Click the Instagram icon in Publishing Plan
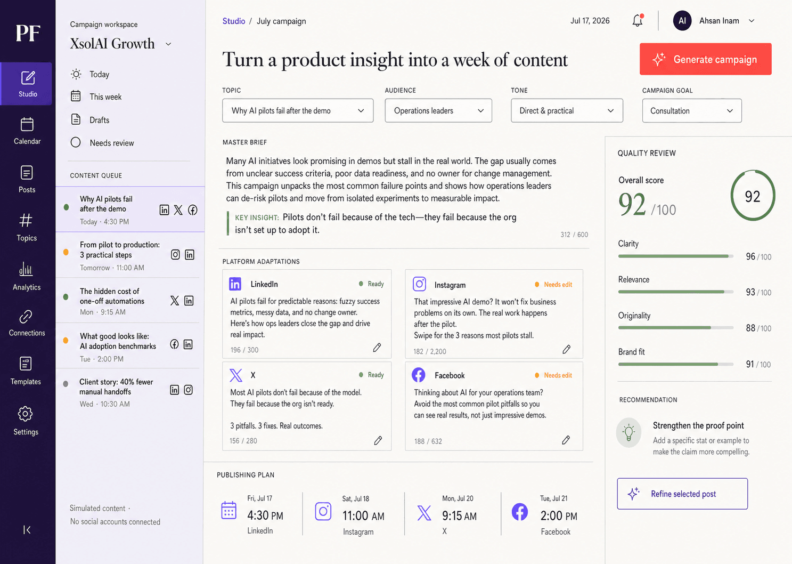This screenshot has width=792, height=564. (x=323, y=511)
